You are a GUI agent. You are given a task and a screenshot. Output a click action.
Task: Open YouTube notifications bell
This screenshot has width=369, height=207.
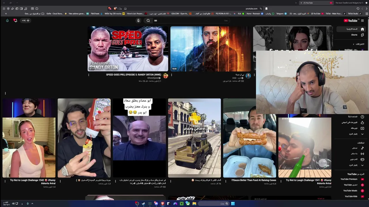point(15,20)
